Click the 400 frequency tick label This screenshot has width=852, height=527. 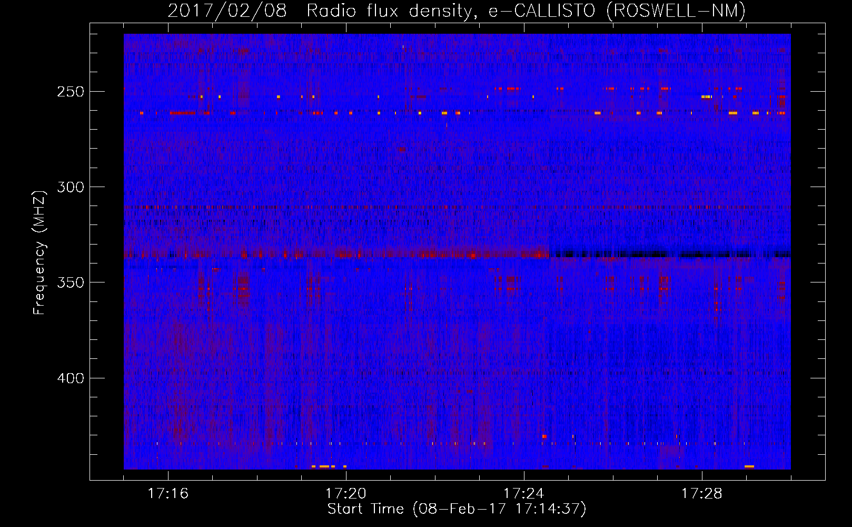(71, 378)
